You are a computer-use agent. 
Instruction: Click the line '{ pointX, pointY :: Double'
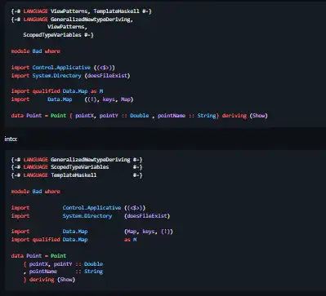63,264
